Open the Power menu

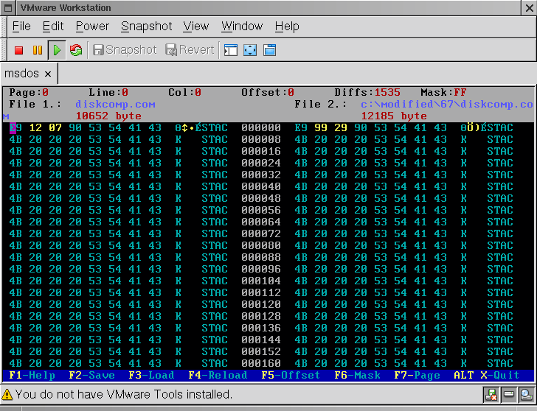[92, 27]
